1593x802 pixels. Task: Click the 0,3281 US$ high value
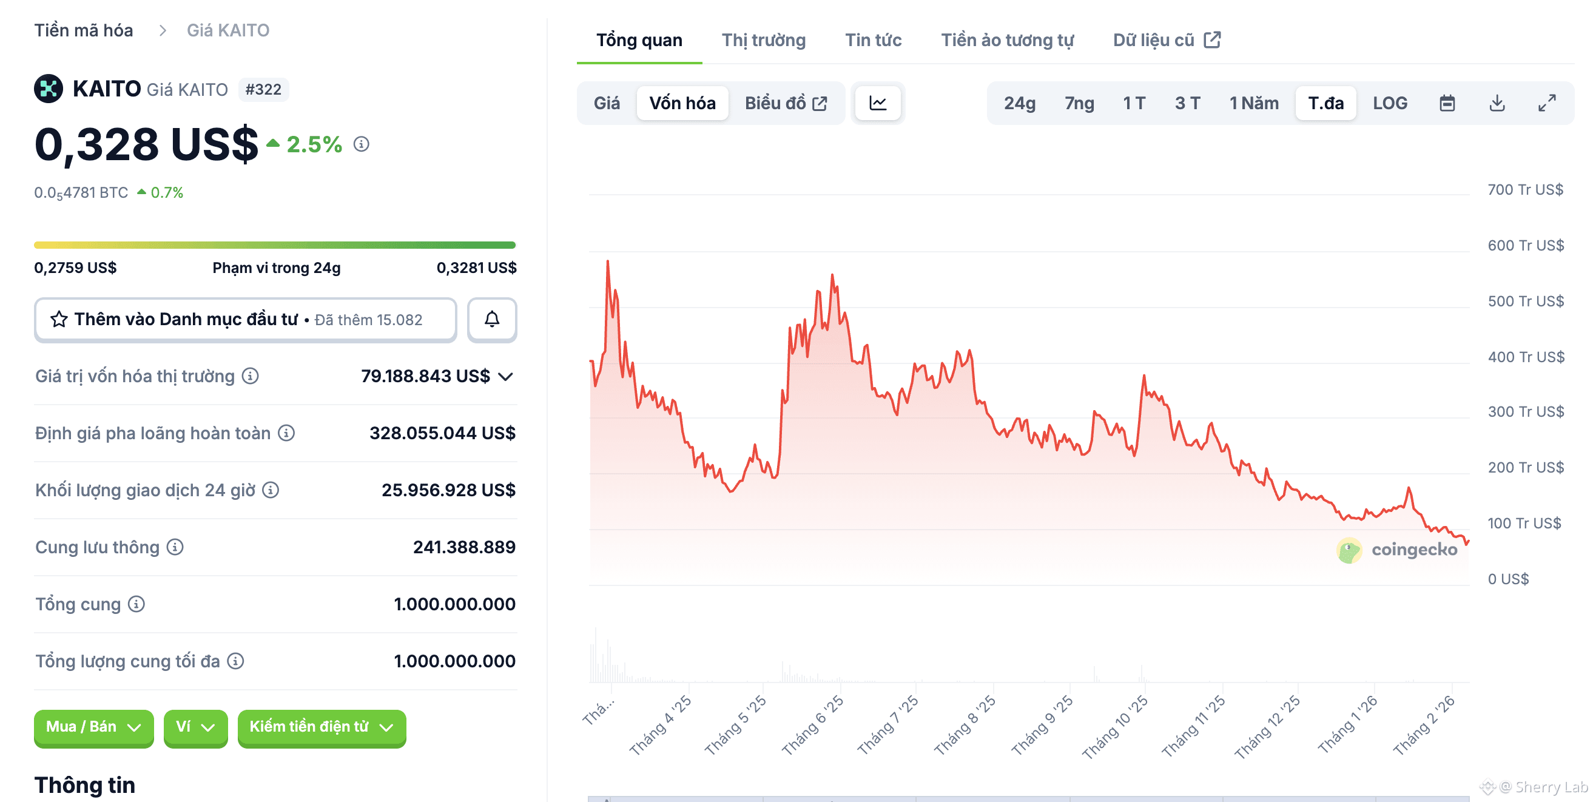click(x=476, y=268)
